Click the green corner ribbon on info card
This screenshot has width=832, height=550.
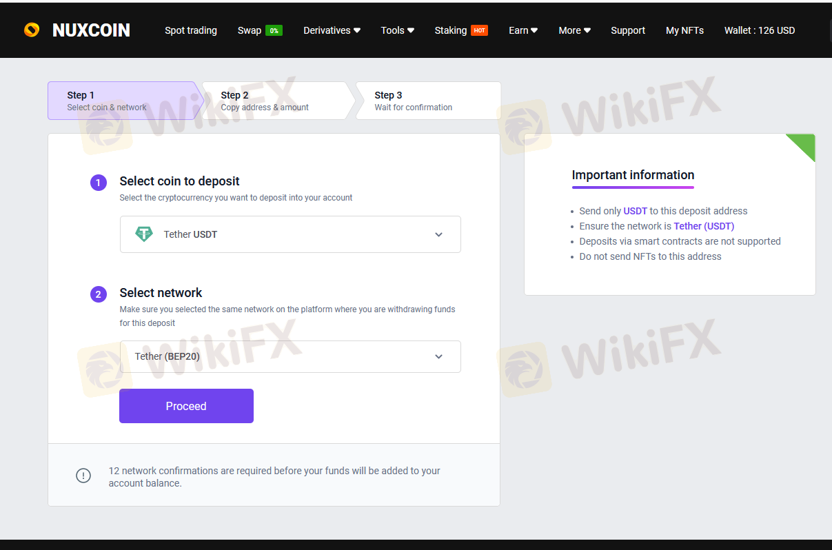(804, 144)
